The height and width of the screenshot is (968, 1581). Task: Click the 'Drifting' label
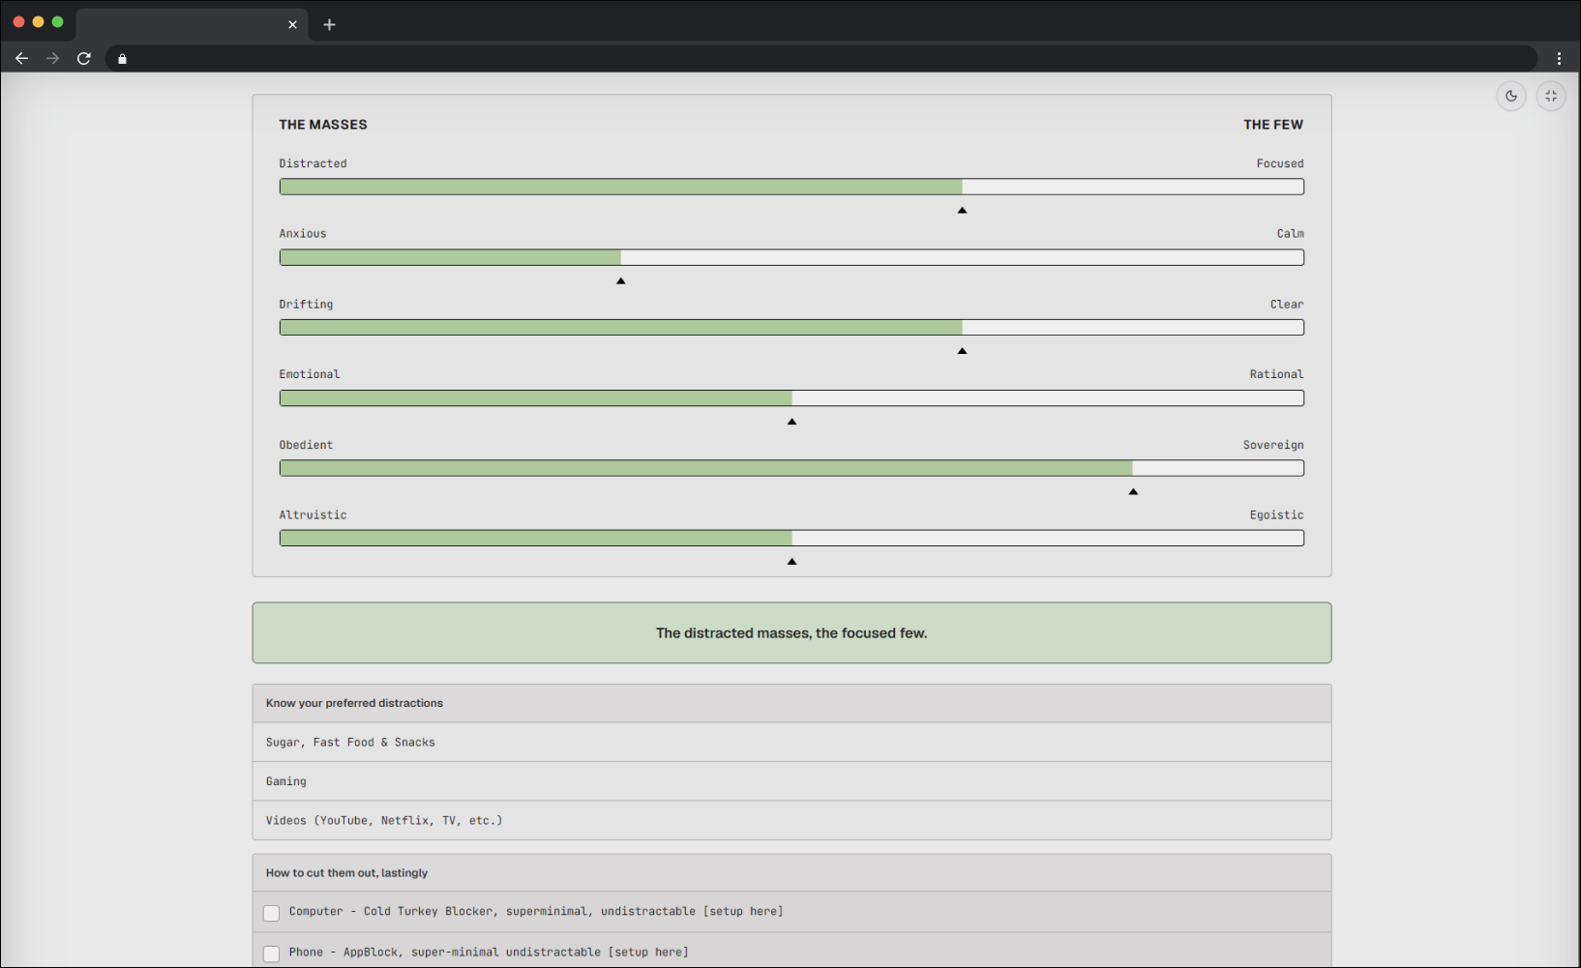(x=306, y=305)
